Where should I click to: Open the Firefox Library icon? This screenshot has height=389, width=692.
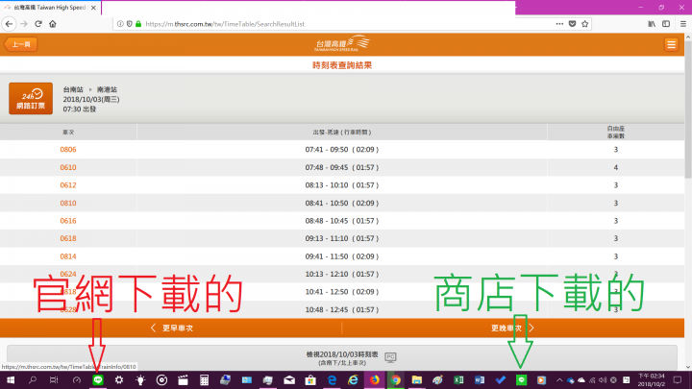click(x=652, y=24)
